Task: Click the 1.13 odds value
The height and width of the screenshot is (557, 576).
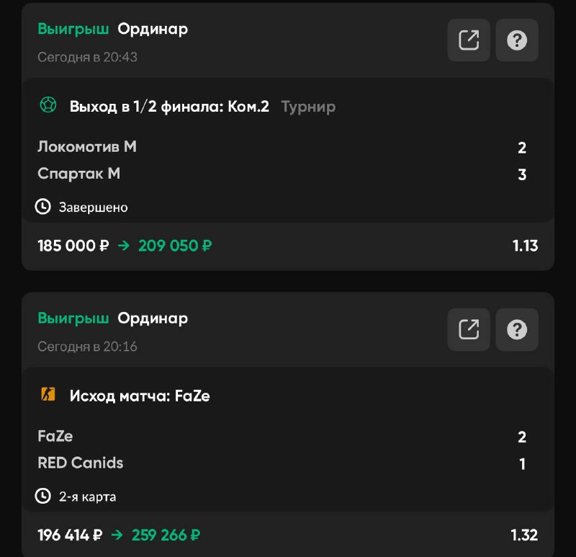Action: pyautogui.click(x=525, y=246)
